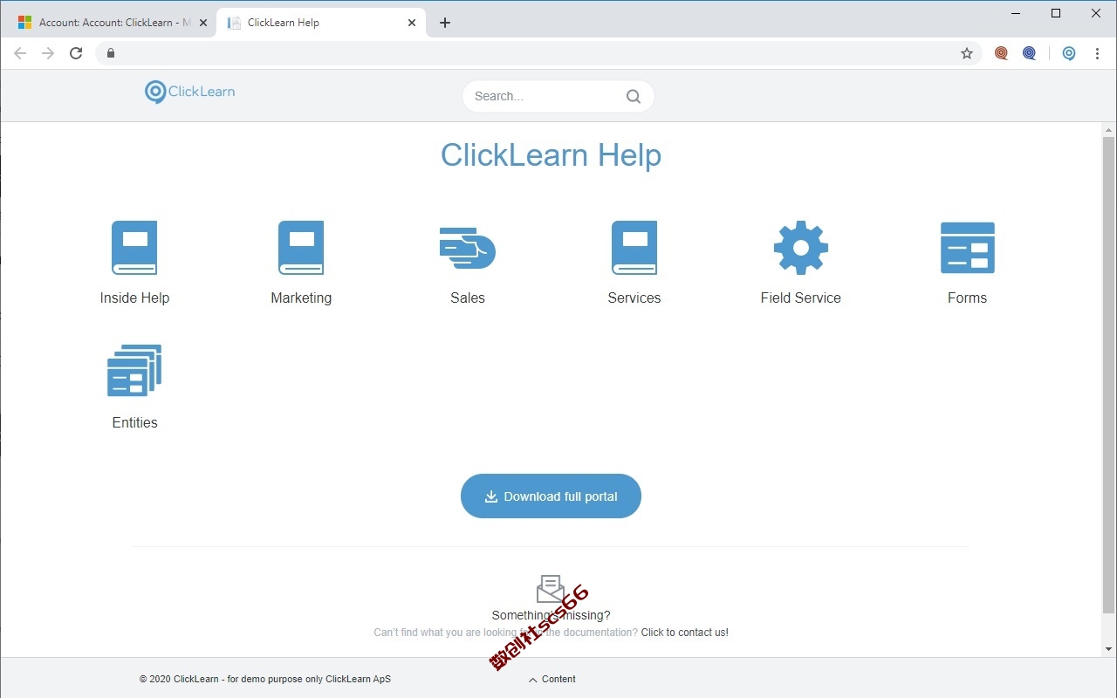
Task: Open the Services book icon
Action: pos(634,248)
